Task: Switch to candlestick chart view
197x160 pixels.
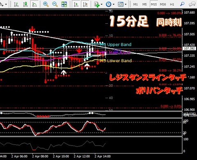Action: tap(25, 5)
